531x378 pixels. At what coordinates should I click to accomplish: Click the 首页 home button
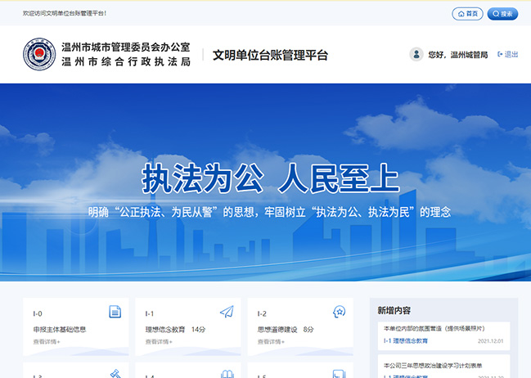pos(467,14)
